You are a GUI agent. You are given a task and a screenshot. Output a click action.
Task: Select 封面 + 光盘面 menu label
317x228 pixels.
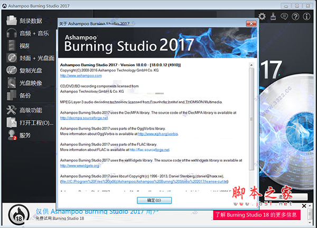coord(37,58)
